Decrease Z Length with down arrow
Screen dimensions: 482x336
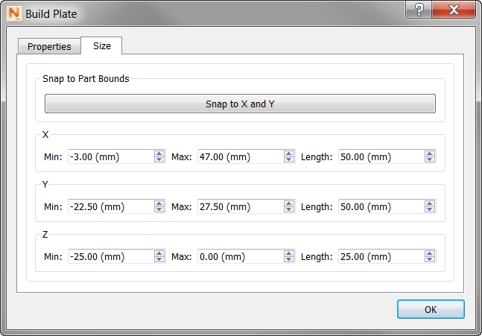point(430,259)
